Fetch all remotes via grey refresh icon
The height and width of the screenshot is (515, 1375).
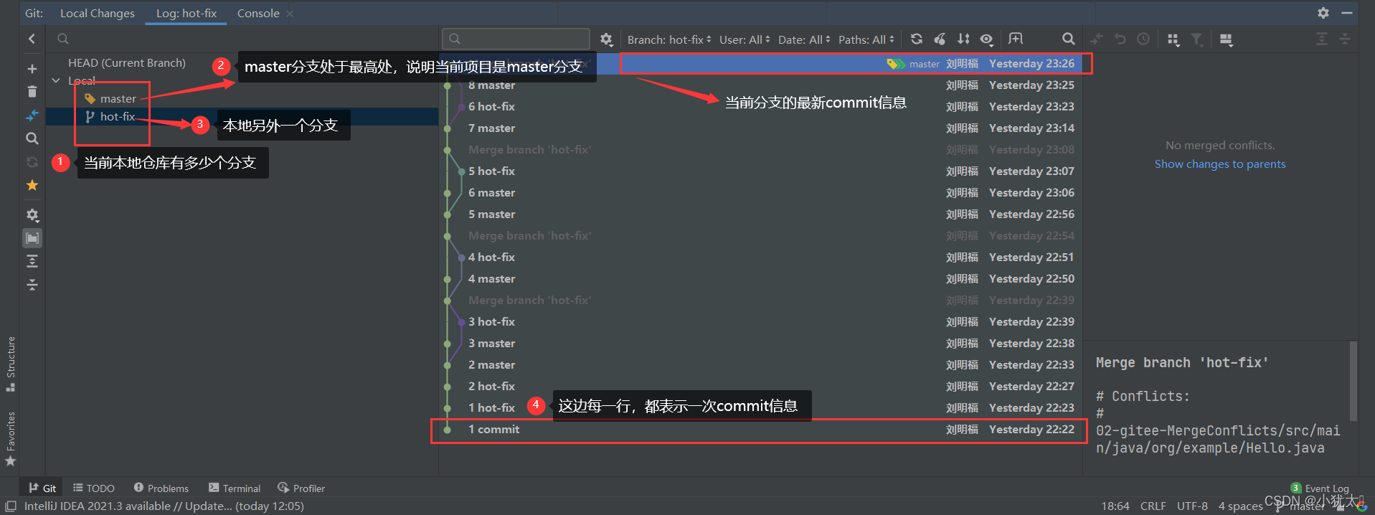coord(32,162)
